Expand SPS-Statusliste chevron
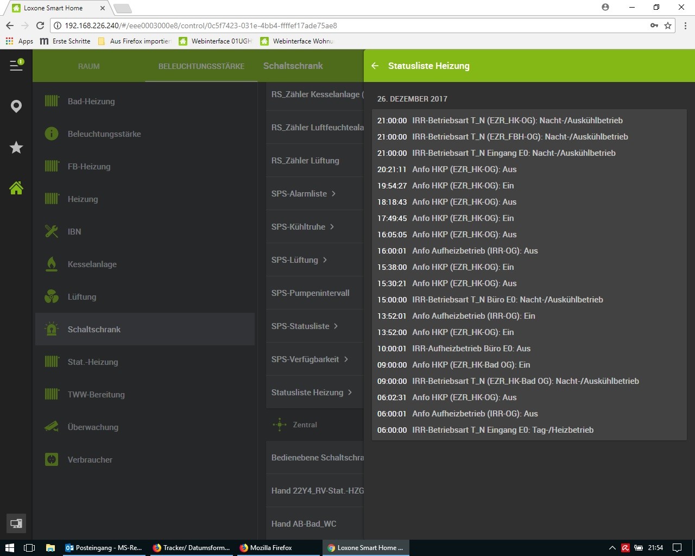The width and height of the screenshot is (695, 556). point(336,326)
